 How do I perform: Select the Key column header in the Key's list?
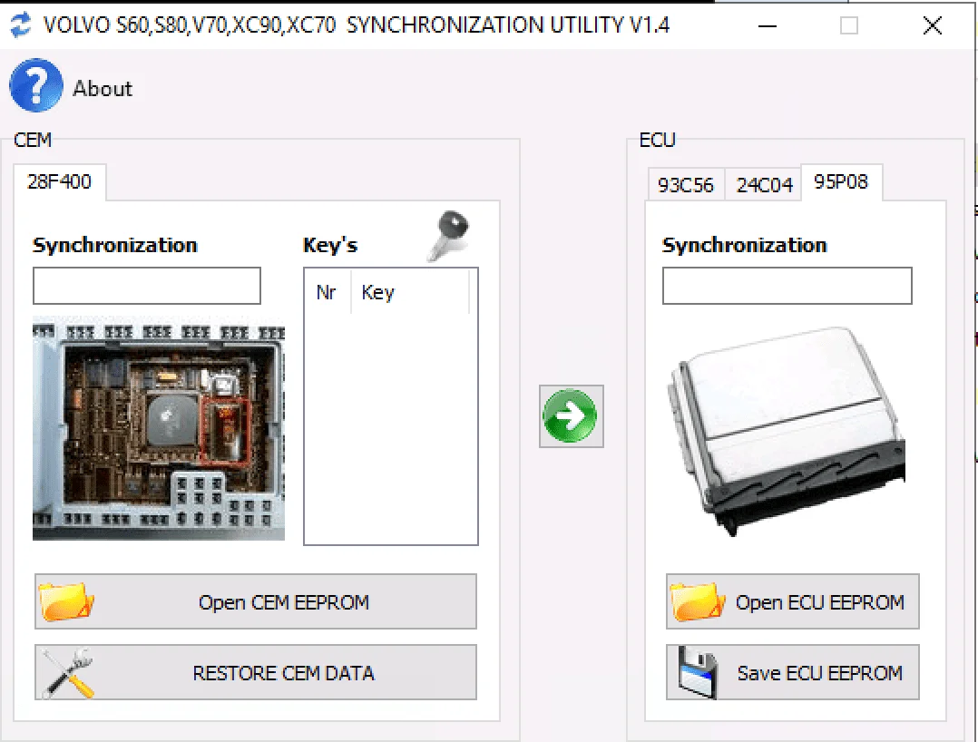(x=378, y=292)
